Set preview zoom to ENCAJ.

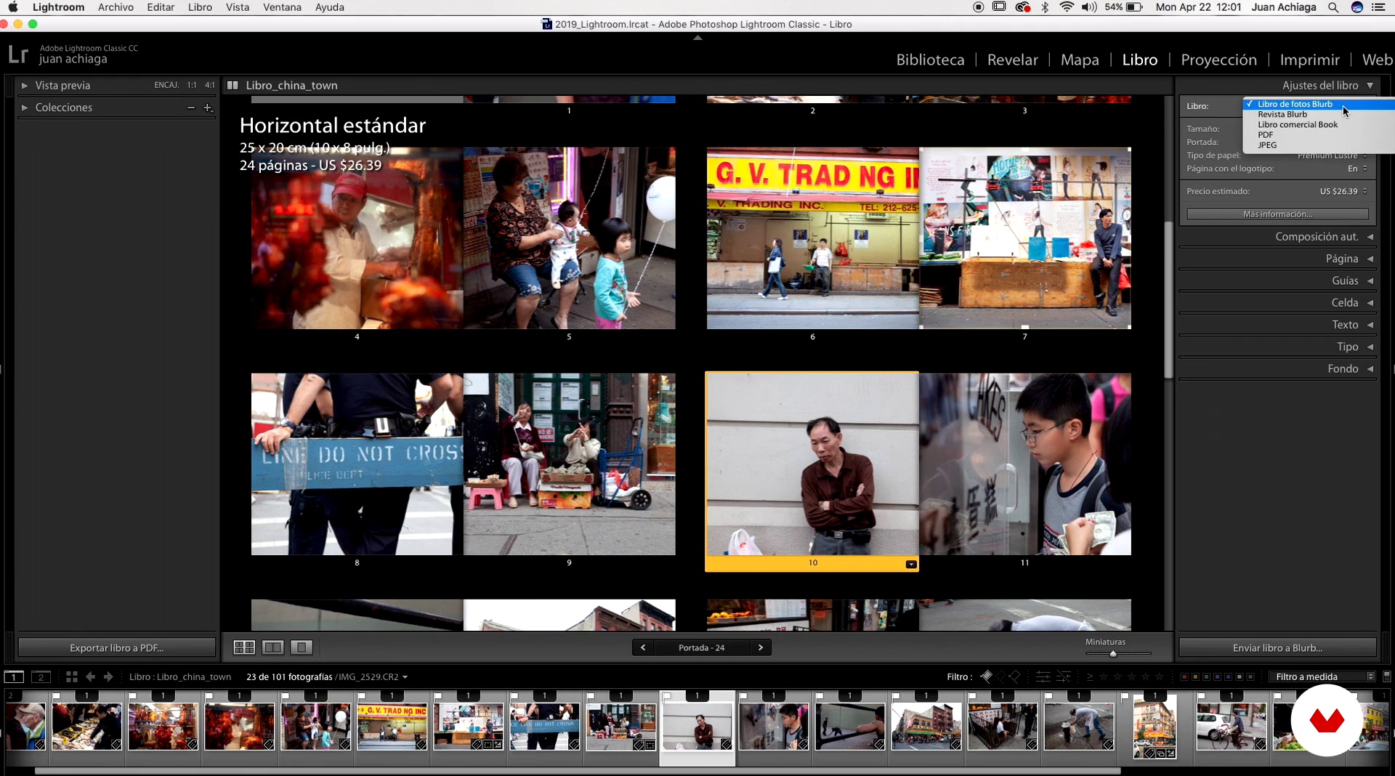coord(166,85)
